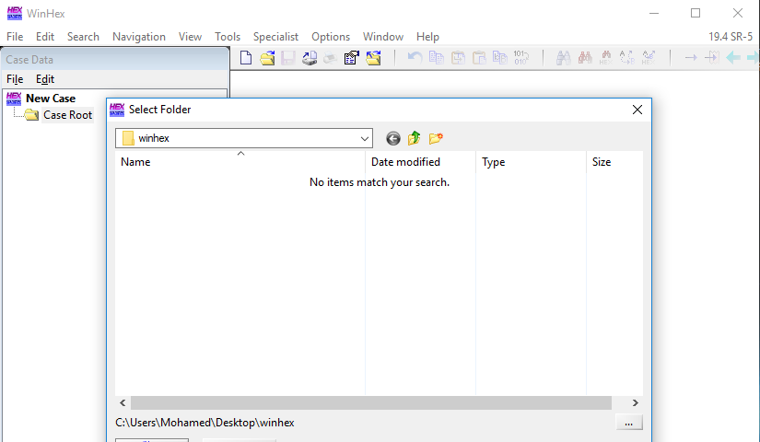
Task: Click the Save floppy disk toolbar icon
Action: (x=288, y=58)
